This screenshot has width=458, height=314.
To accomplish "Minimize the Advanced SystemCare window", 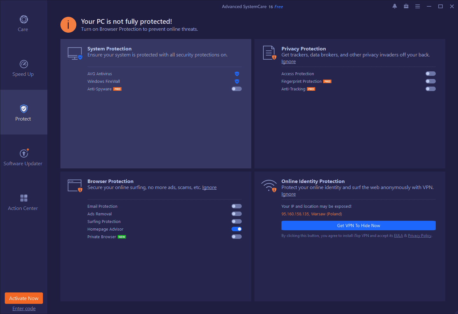I will (x=429, y=6).
